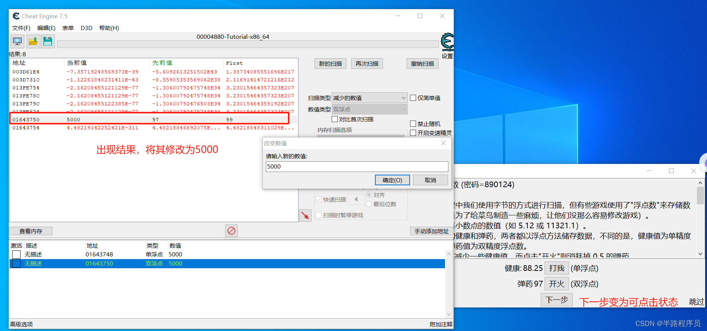The height and width of the screenshot is (331, 707).
Task: Toggle the 快速扫描 checkbox
Action: click(x=319, y=199)
